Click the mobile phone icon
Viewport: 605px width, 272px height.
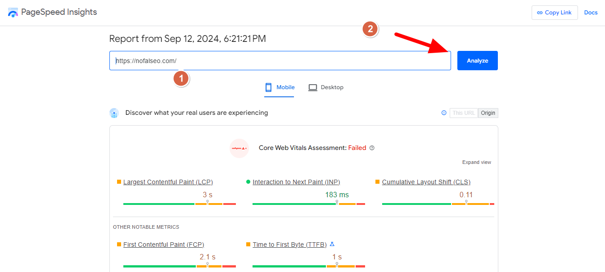[269, 87]
